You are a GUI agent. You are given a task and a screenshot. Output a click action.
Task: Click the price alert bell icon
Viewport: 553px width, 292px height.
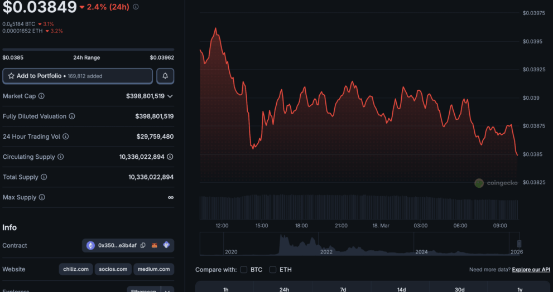coord(165,76)
